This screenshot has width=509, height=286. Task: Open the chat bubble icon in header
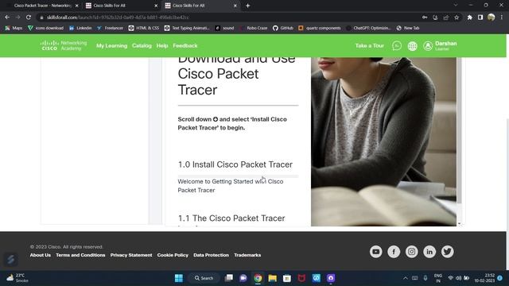click(396, 46)
